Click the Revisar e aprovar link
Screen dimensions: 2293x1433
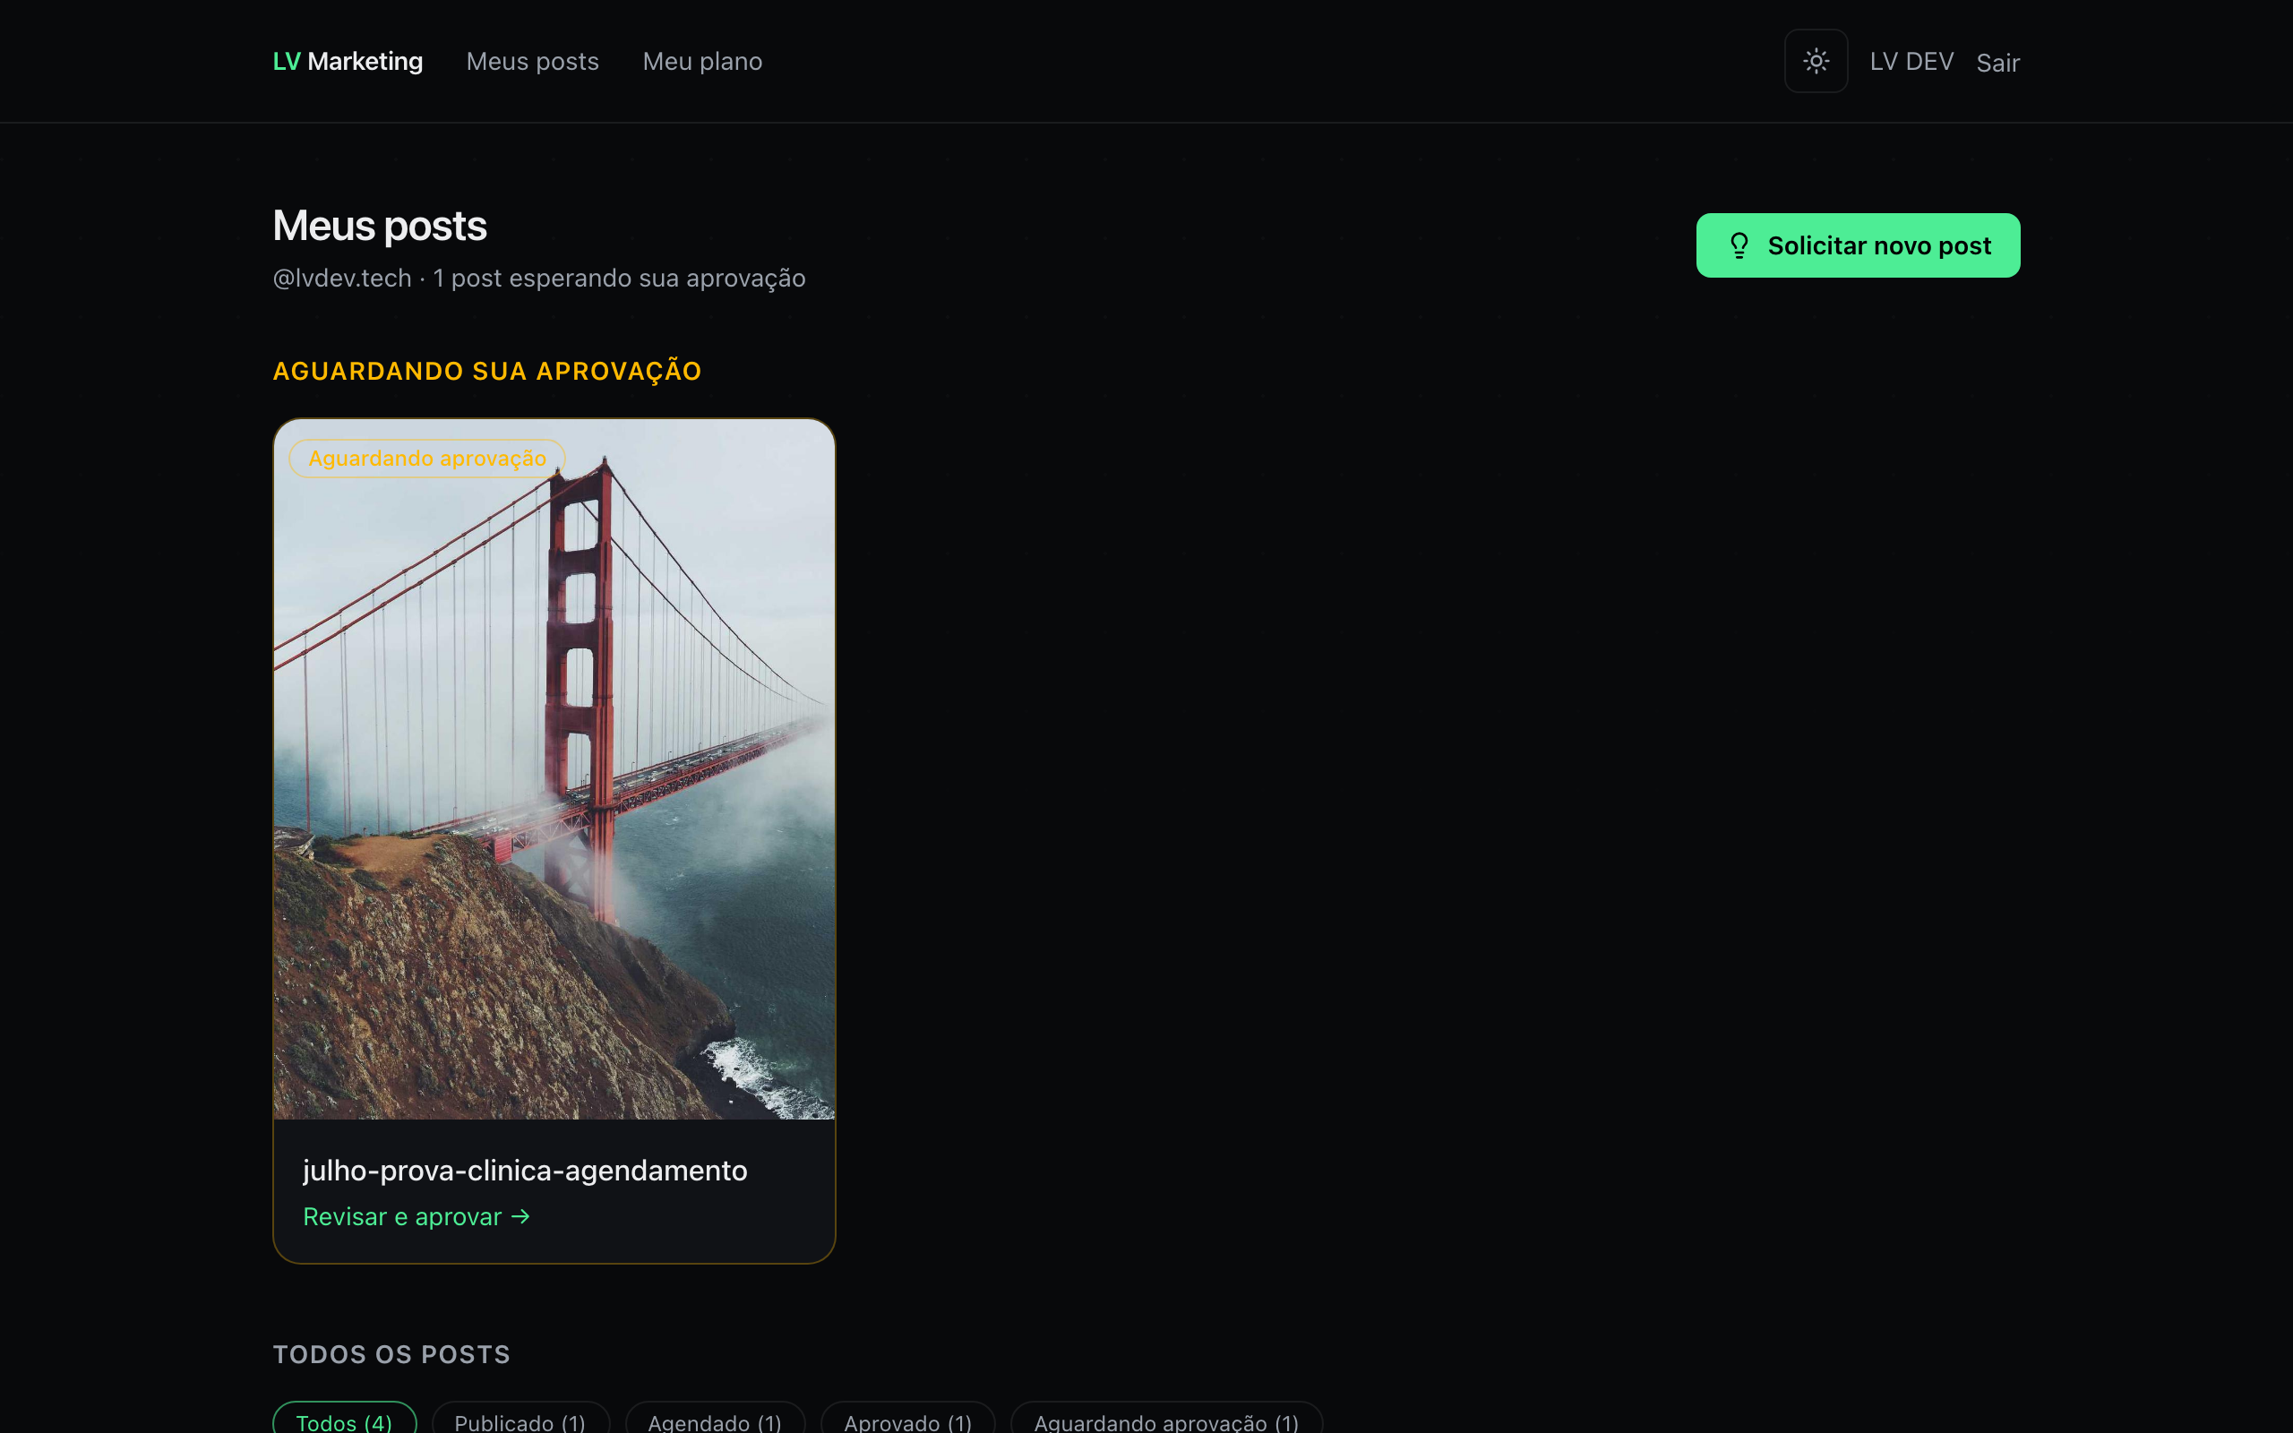coord(416,1217)
